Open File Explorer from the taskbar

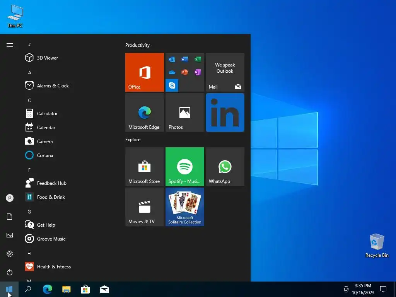(67, 289)
